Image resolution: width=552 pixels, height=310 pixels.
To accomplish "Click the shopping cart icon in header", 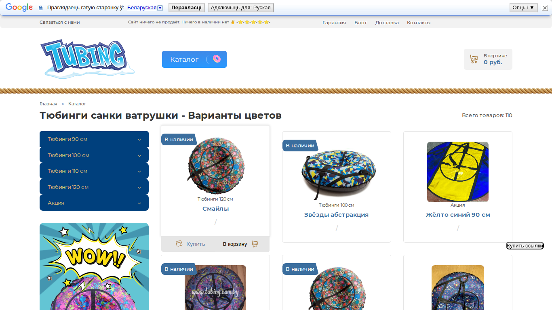I will (474, 59).
